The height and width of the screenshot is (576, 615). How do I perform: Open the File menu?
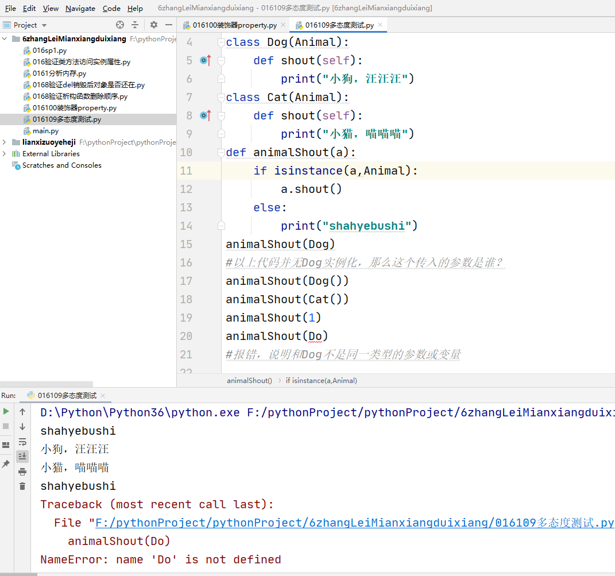tap(10, 8)
